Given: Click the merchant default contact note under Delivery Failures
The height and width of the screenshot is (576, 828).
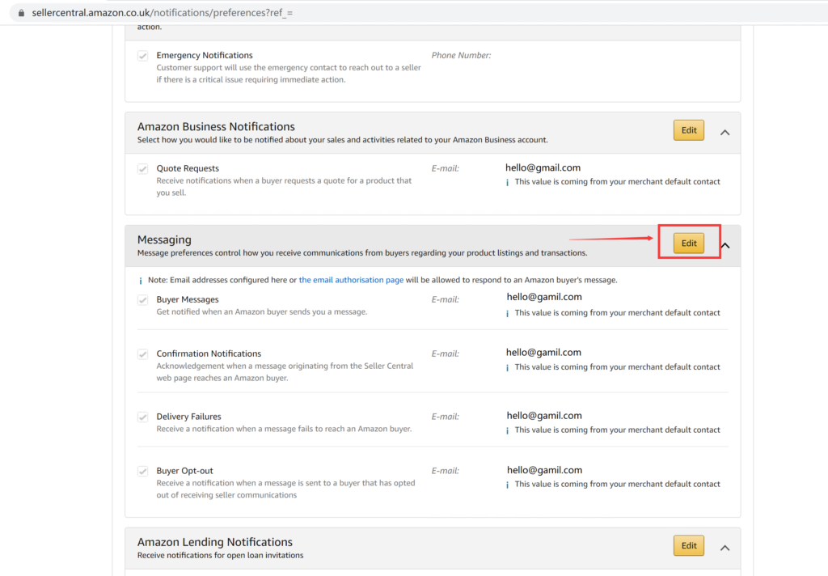Looking at the screenshot, I should coord(617,430).
